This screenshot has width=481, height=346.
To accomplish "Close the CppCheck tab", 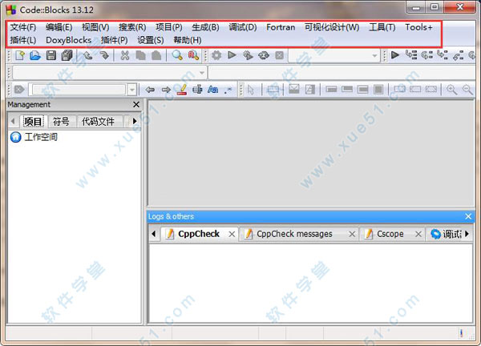I will click(232, 234).
